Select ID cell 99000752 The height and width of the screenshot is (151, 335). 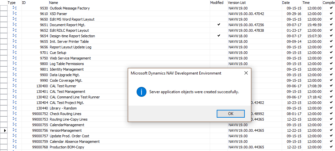[x=40, y=114]
